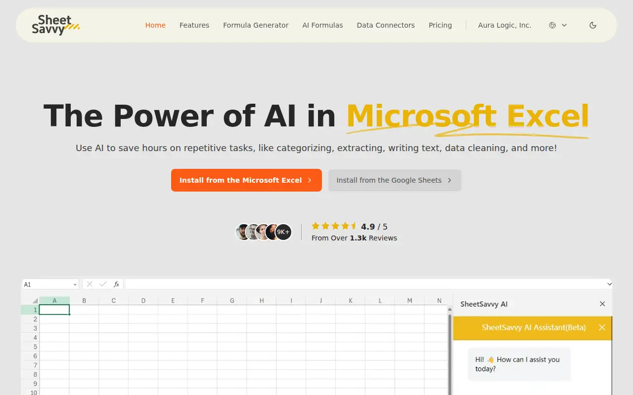
Task: Toggle dark mode with the moon icon
Action: coord(593,25)
